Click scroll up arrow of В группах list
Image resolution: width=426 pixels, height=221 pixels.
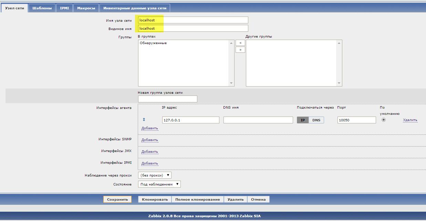[231, 43]
